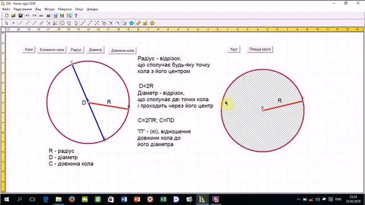The width and height of the screenshot is (365, 205).
Task: Click the legend line 'R - радіус'
Action: click(x=62, y=151)
